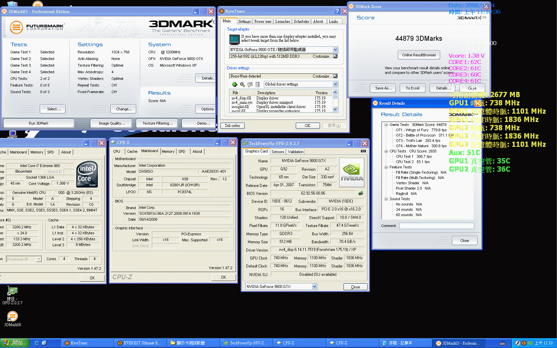The image size is (557, 348).
Task: Click the camera screenshot icon in GPU-Z
Action: coord(363,151)
